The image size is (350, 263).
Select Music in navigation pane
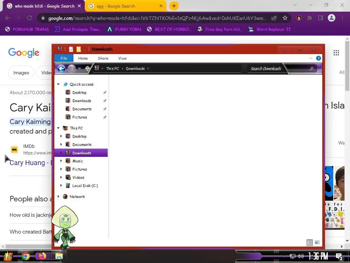tap(78, 161)
